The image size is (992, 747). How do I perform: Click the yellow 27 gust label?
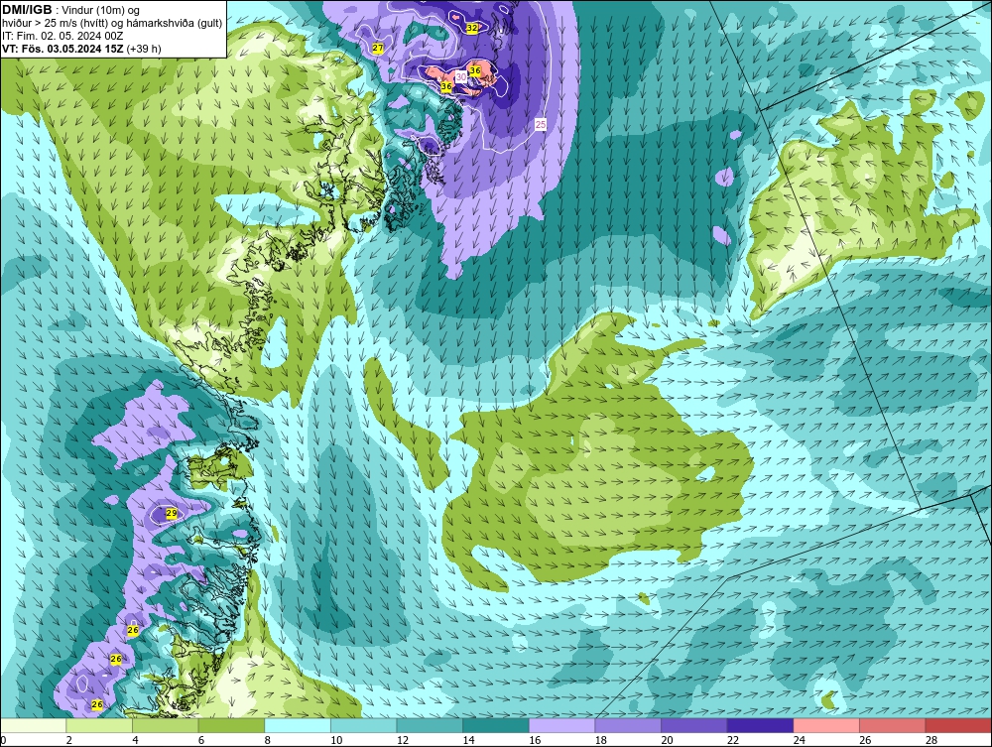378,48
